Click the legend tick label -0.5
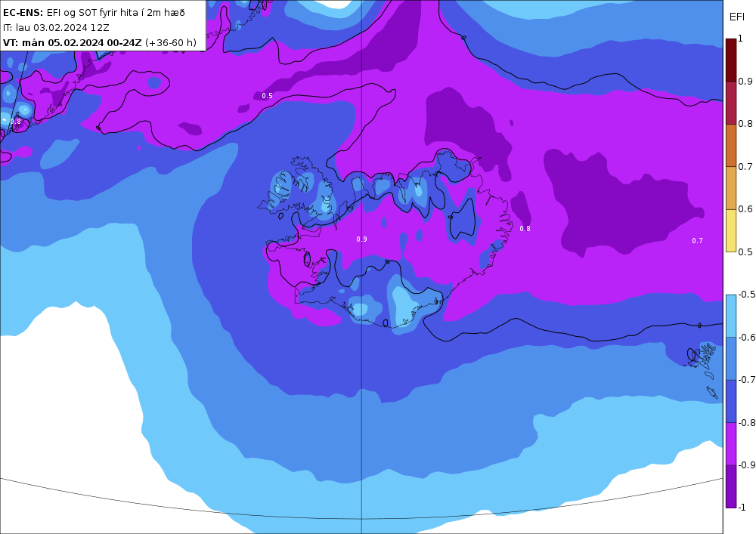 pos(746,295)
